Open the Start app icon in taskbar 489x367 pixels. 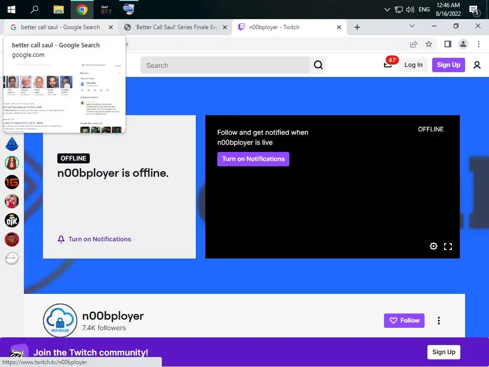105,10
